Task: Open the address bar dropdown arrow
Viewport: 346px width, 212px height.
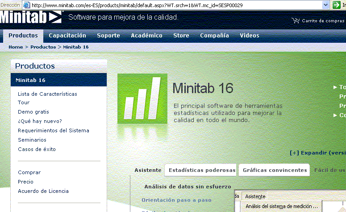Action: click(325, 5)
